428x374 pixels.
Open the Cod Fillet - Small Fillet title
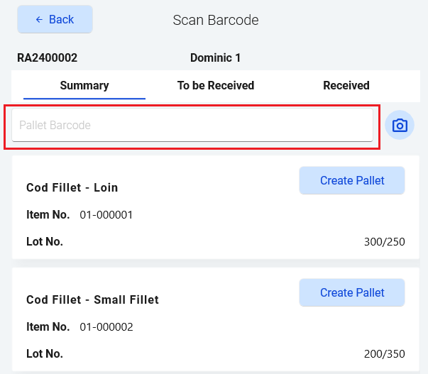click(x=92, y=300)
